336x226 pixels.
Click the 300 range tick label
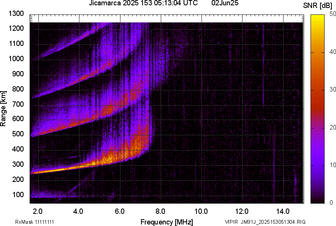[x=18, y=164]
